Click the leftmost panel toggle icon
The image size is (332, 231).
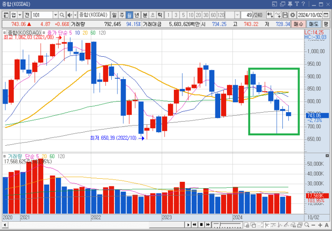(x=6, y=15)
